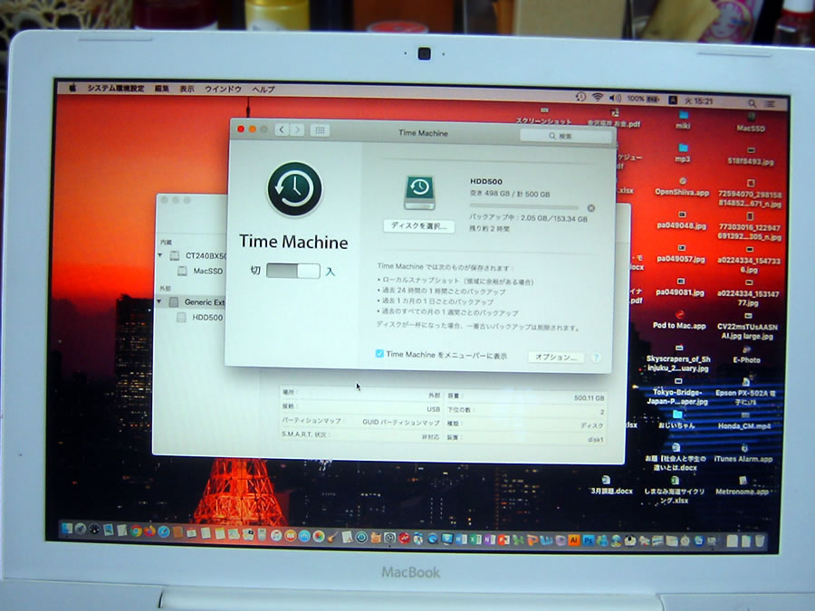The width and height of the screenshot is (815, 611).
Task: Select E-Photo item on desktop
Action: pos(746,354)
